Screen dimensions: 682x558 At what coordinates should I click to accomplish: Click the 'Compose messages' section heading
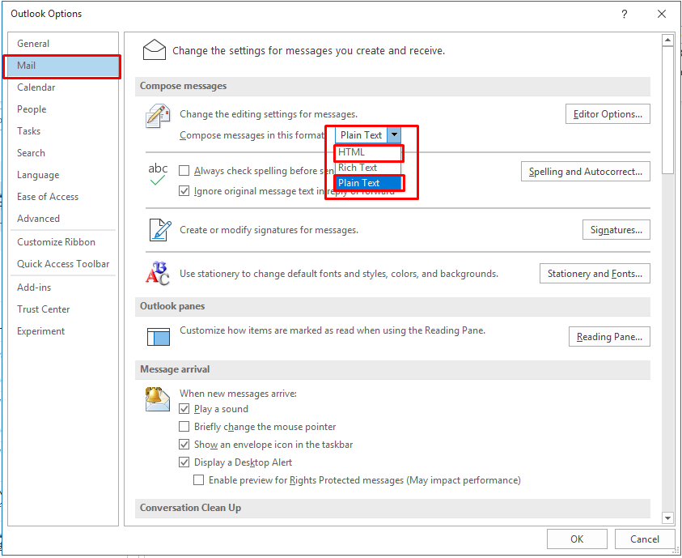(x=183, y=86)
